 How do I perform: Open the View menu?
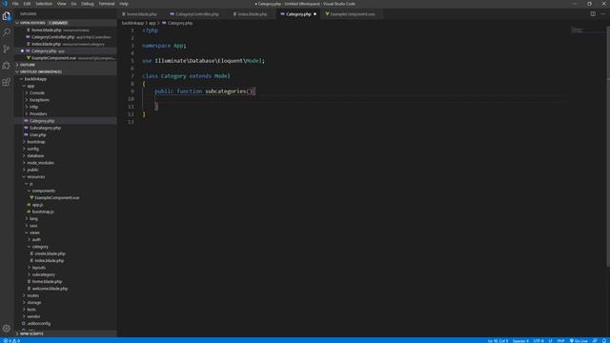point(61,4)
